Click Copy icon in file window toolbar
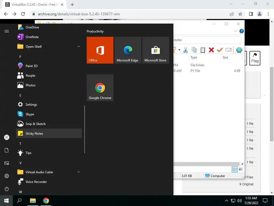Screen dimensions: 274x206 (194, 50)
